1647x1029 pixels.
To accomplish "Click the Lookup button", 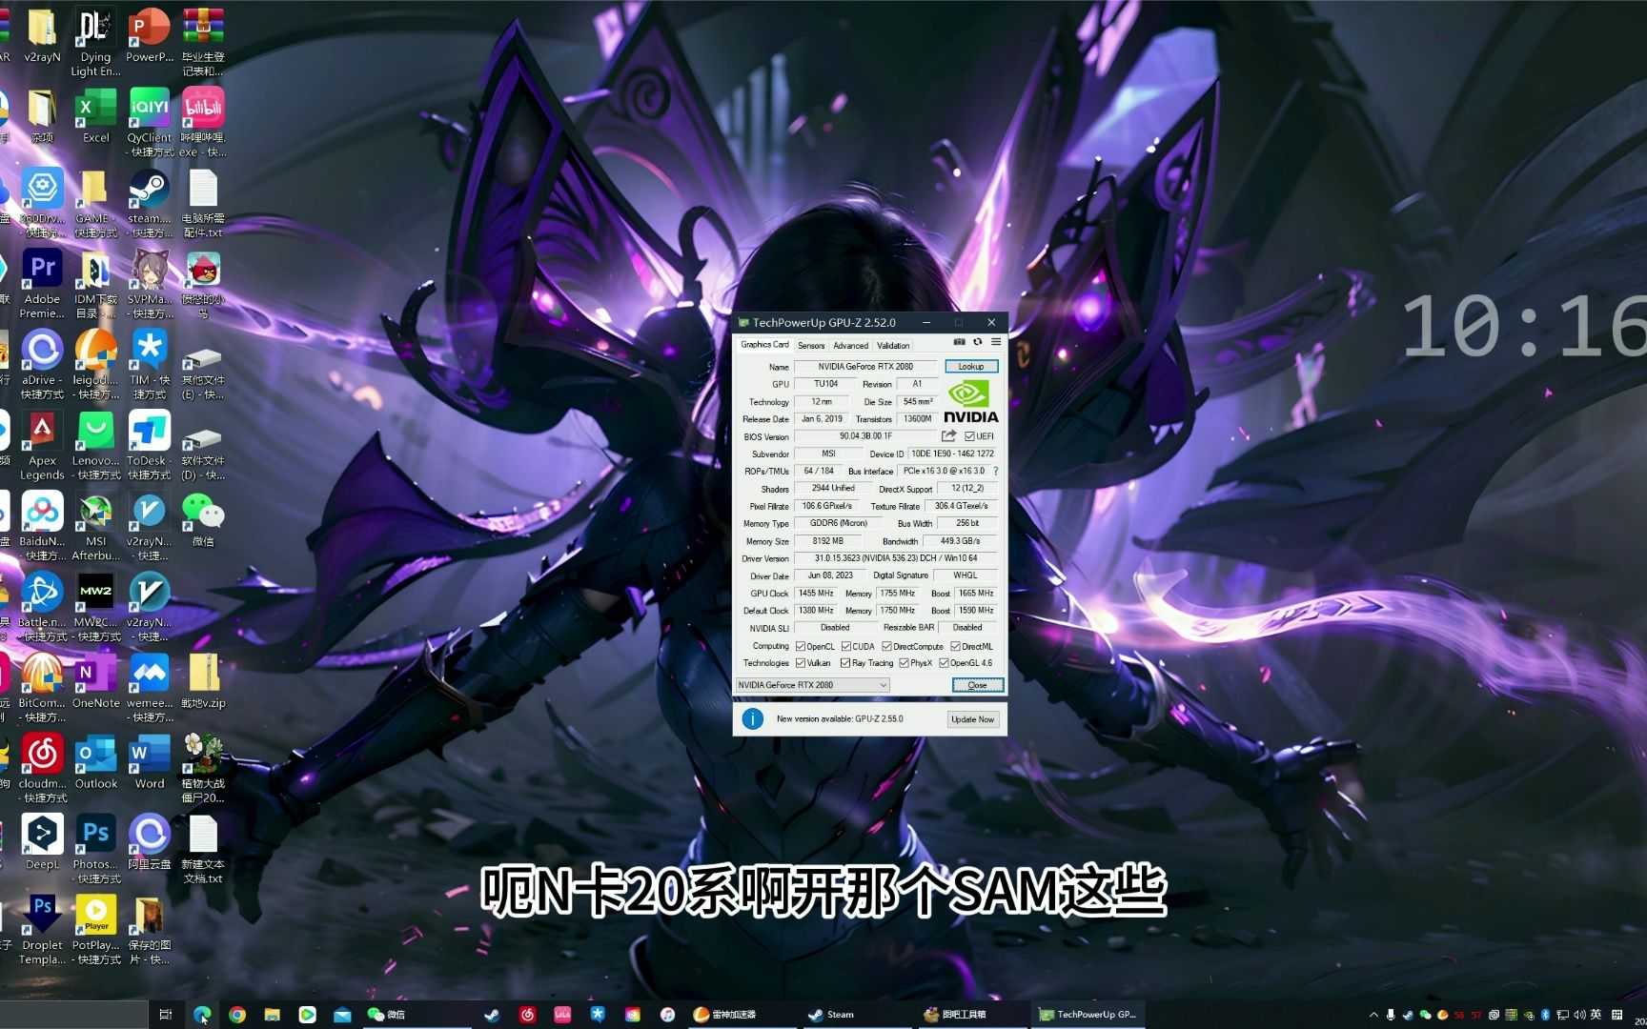I will click(971, 367).
